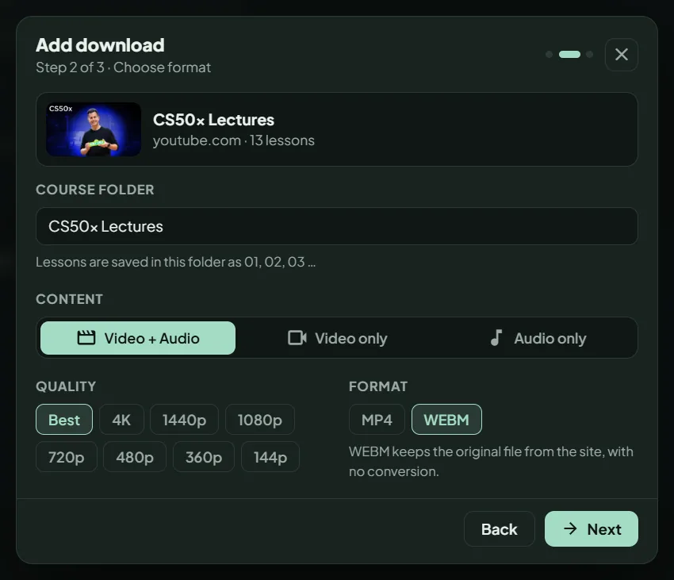674x580 pixels.
Task: Go Back to the previous step
Action: pos(499,528)
